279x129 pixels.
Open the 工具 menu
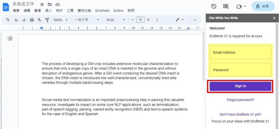click(x=70, y=11)
